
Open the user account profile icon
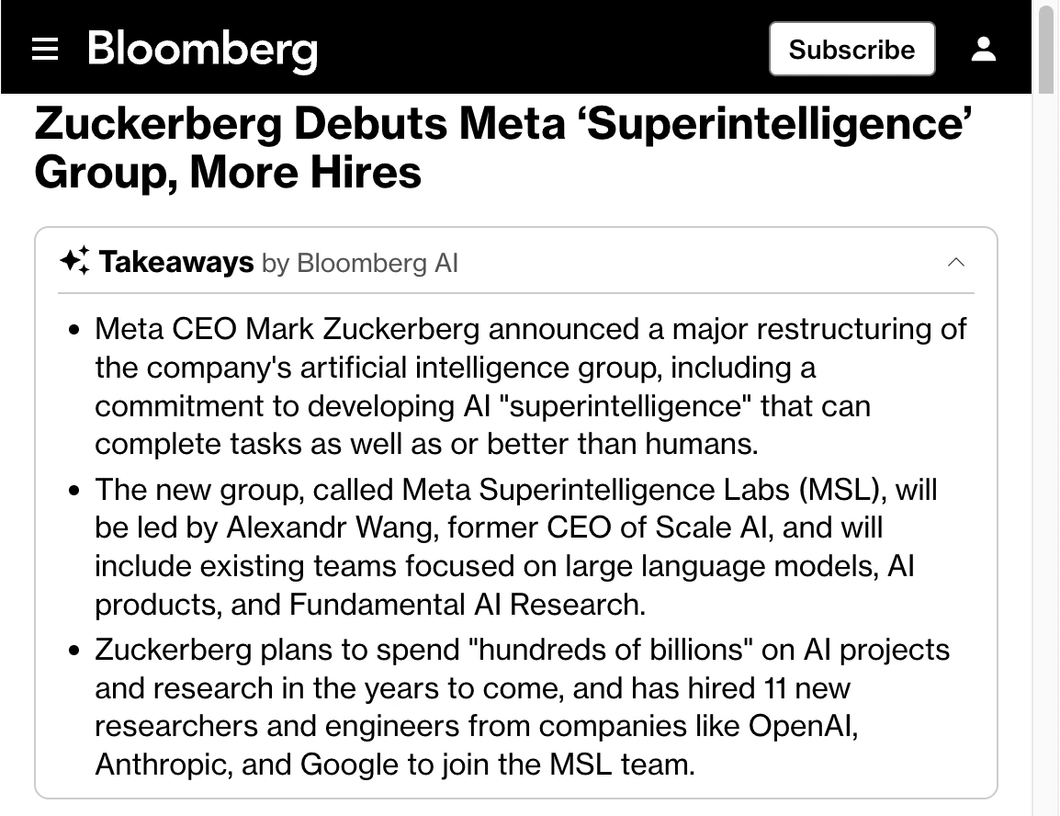pyautogui.click(x=984, y=49)
